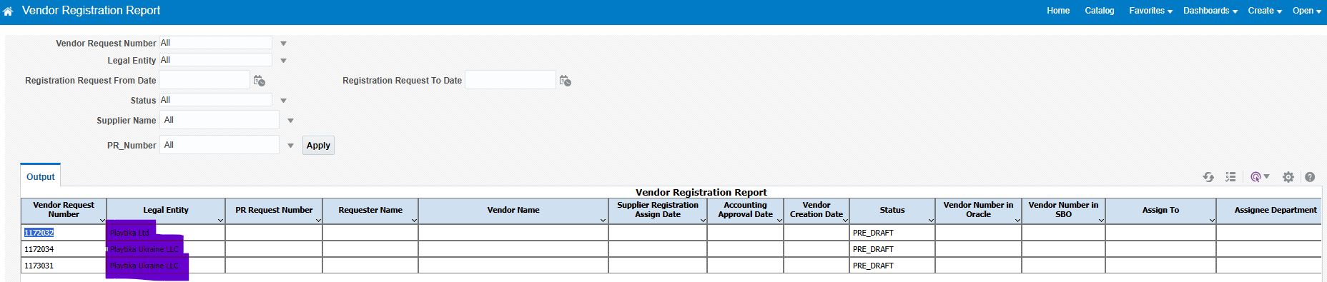Click the Status parameter input box

tap(215, 100)
